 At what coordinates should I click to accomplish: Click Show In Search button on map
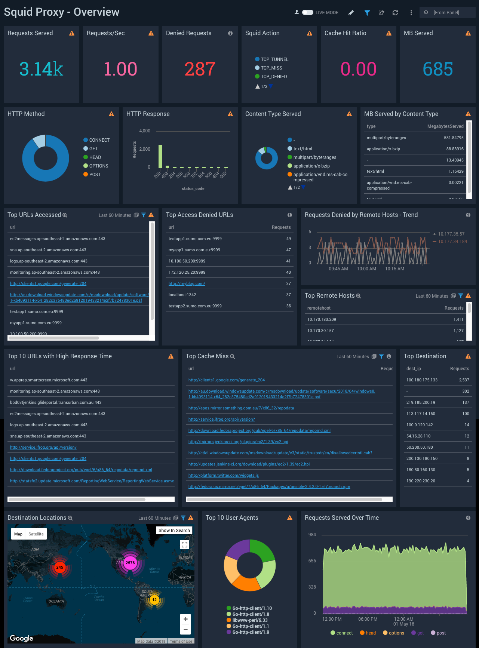174,530
